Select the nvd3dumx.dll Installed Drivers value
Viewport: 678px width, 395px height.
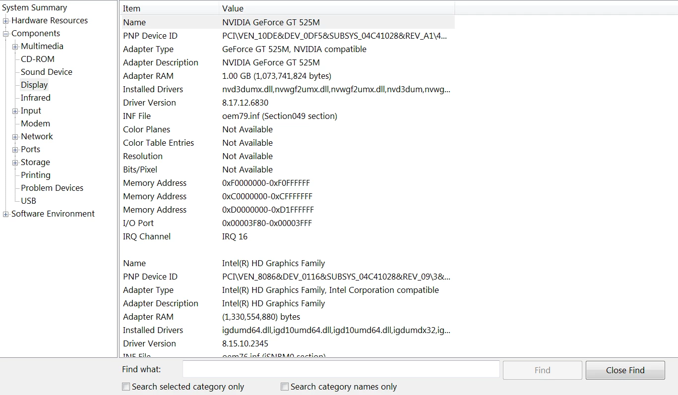[336, 89]
